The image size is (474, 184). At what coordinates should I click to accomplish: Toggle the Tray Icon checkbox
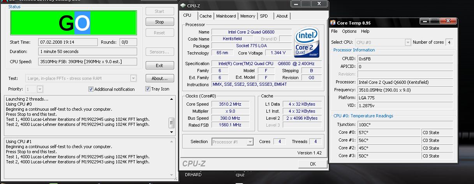coord(157,89)
